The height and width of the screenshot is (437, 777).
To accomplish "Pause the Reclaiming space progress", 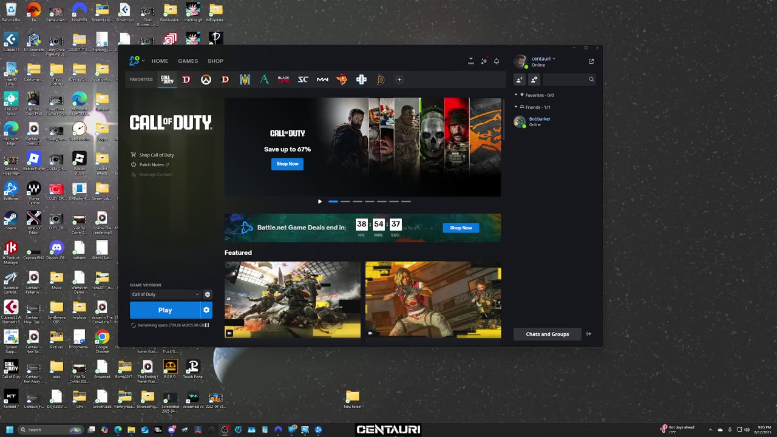I will point(207,325).
